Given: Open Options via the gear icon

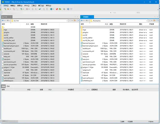Looking at the screenshot, I should pos(64,9).
